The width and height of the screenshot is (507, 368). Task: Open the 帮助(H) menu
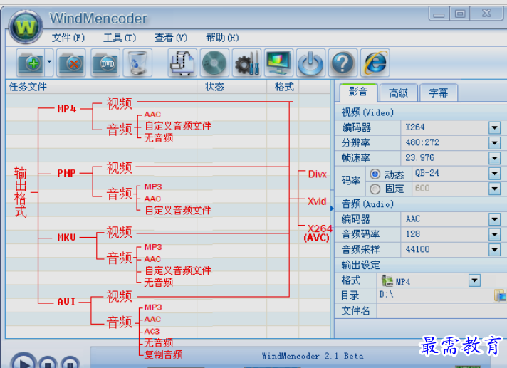222,38
